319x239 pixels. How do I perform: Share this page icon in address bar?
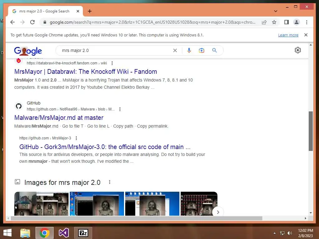click(264, 22)
